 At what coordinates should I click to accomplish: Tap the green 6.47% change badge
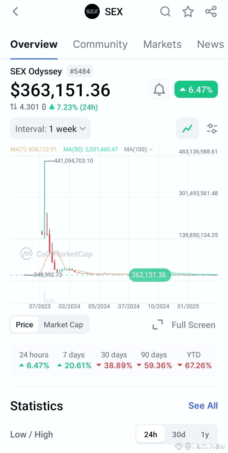click(196, 89)
